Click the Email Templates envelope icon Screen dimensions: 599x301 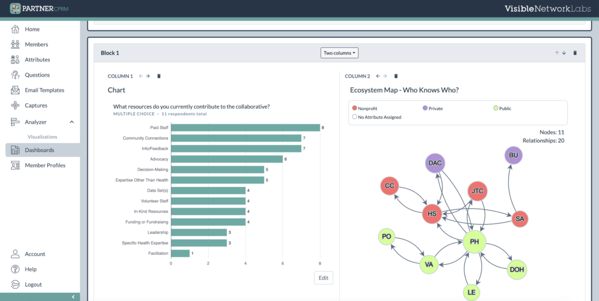(x=15, y=90)
